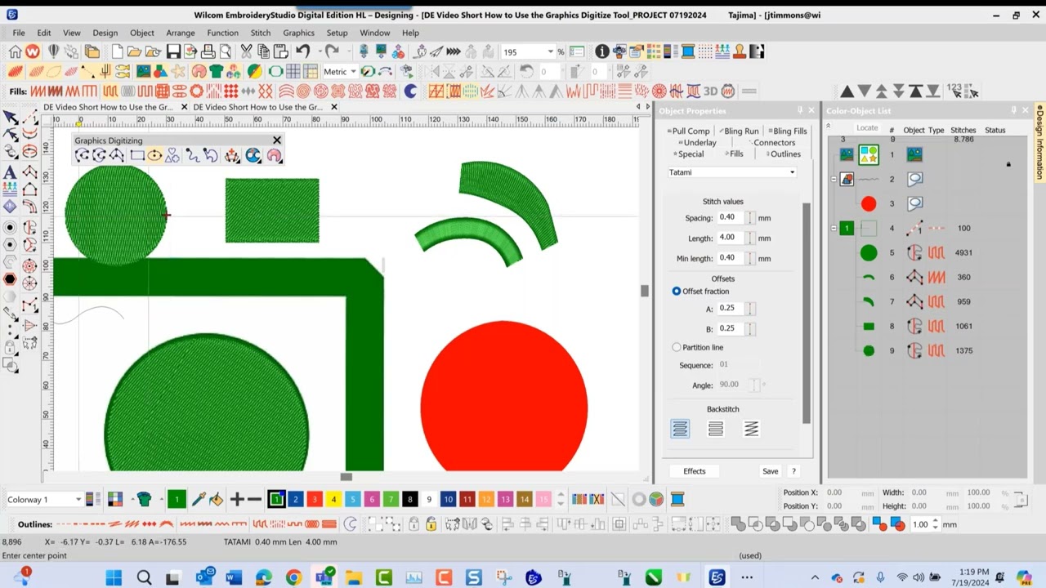Choose the diagonal backstitch style option
This screenshot has height=588, width=1046.
pos(751,429)
